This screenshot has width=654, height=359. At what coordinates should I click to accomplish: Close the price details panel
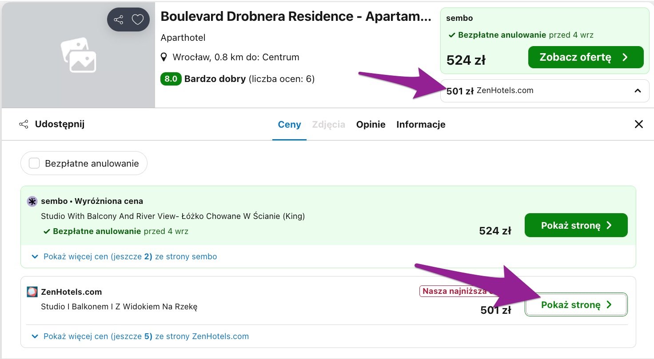coord(639,124)
